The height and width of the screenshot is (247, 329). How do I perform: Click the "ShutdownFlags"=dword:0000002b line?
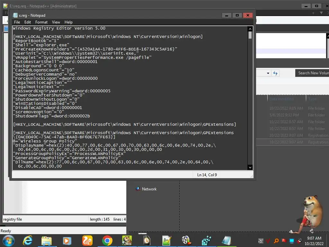pos(52,116)
